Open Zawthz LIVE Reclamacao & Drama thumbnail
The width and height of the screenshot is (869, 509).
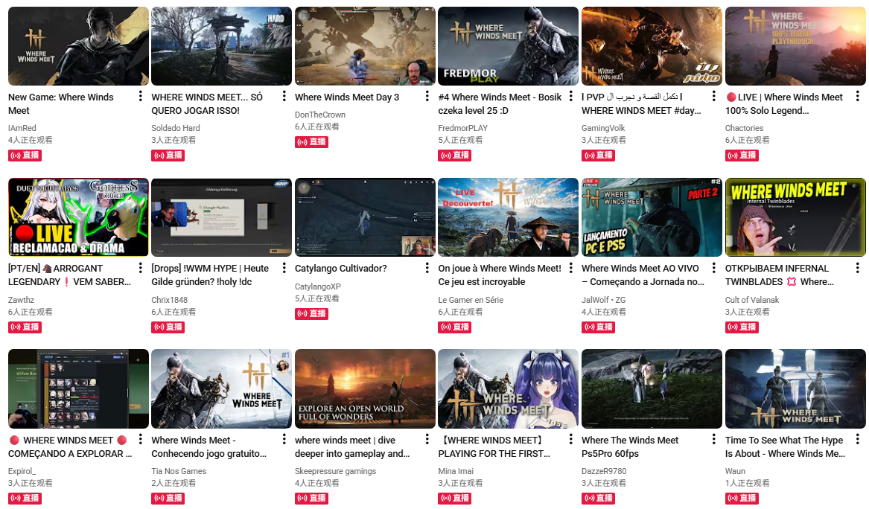coord(78,217)
